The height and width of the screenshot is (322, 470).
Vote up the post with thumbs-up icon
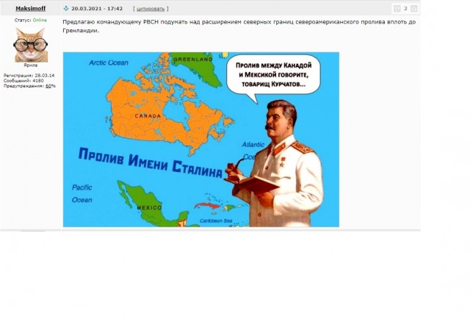[x=414, y=9]
